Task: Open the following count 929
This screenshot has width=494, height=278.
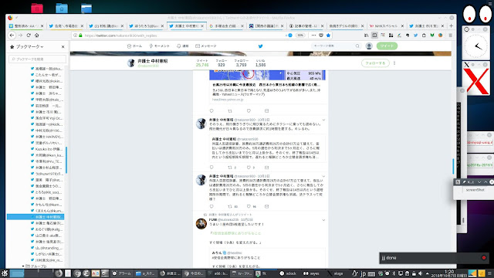Action: click(x=222, y=63)
